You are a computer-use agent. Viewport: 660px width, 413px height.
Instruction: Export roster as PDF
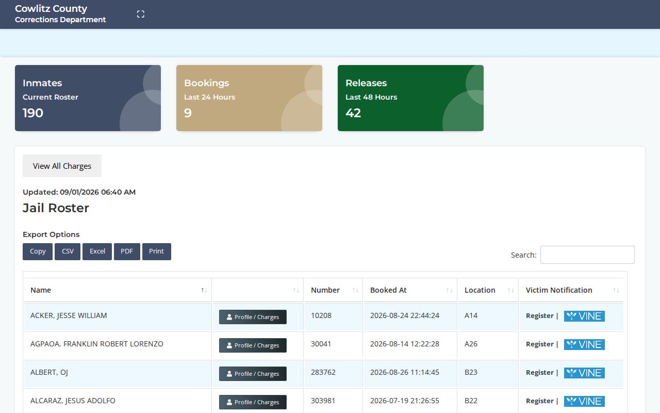127,251
